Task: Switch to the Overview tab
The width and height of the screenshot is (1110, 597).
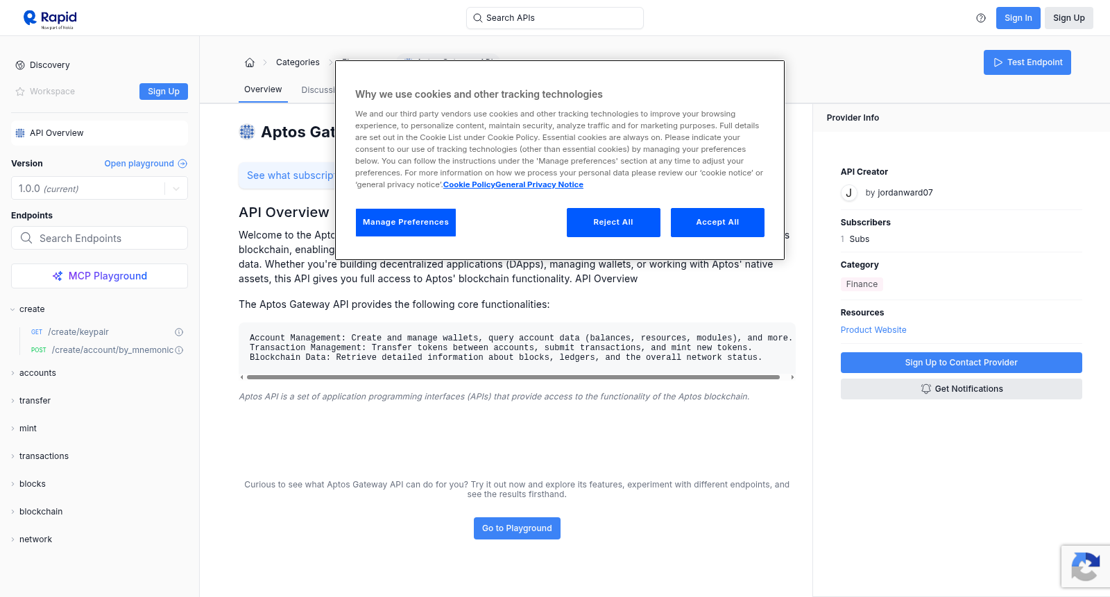Action: (263, 90)
